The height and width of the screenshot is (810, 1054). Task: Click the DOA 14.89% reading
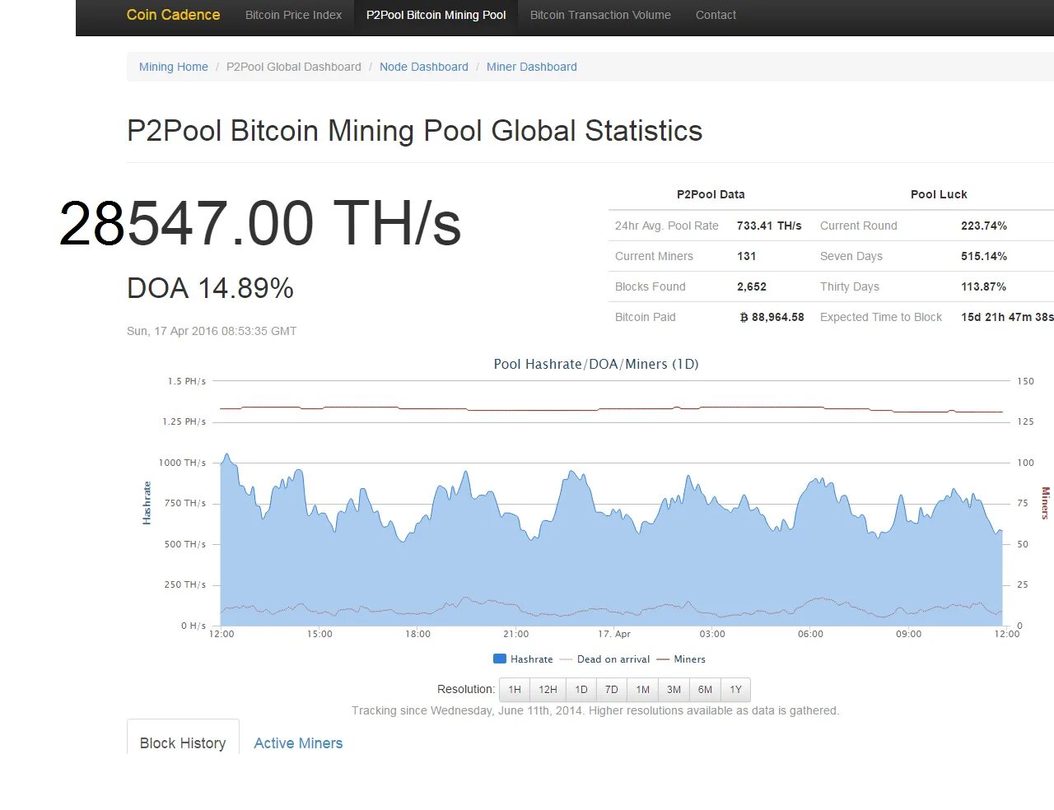click(210, 288)
